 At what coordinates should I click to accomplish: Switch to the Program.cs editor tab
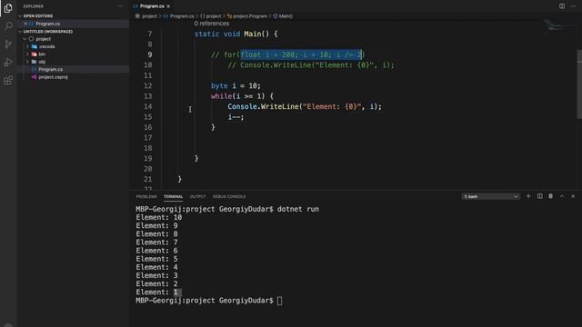[x=152, y=6]
